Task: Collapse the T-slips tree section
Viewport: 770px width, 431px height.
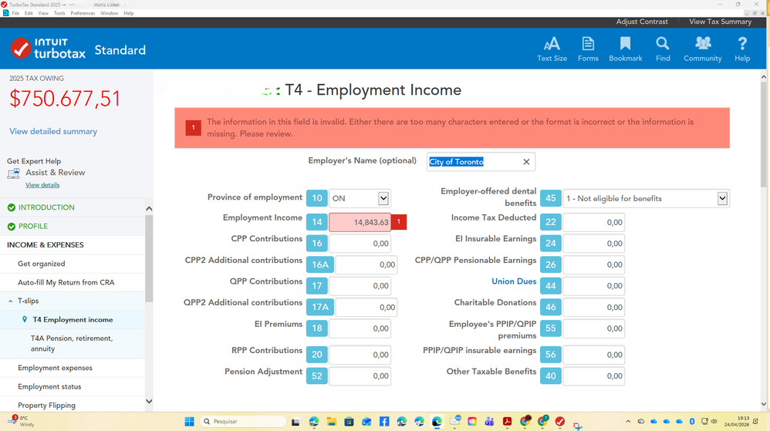Action: click(x=11, y=301)
